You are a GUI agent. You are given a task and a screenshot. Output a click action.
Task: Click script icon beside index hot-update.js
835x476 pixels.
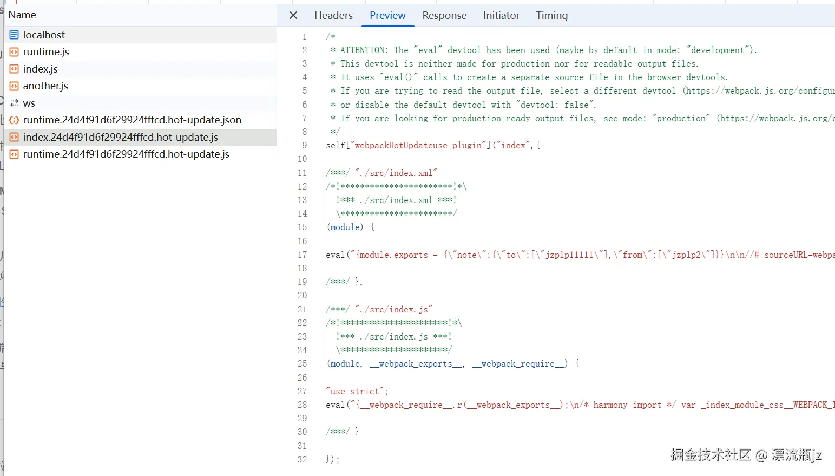(14, 137)
